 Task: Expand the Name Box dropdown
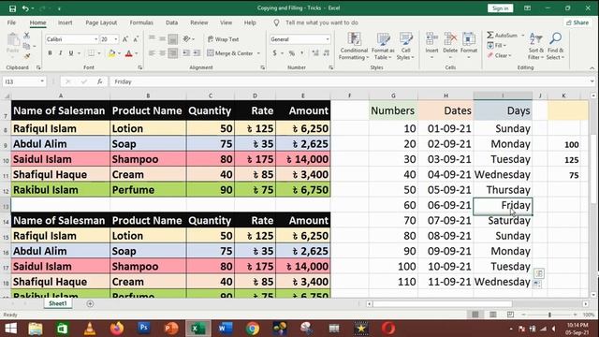point(42,81)
